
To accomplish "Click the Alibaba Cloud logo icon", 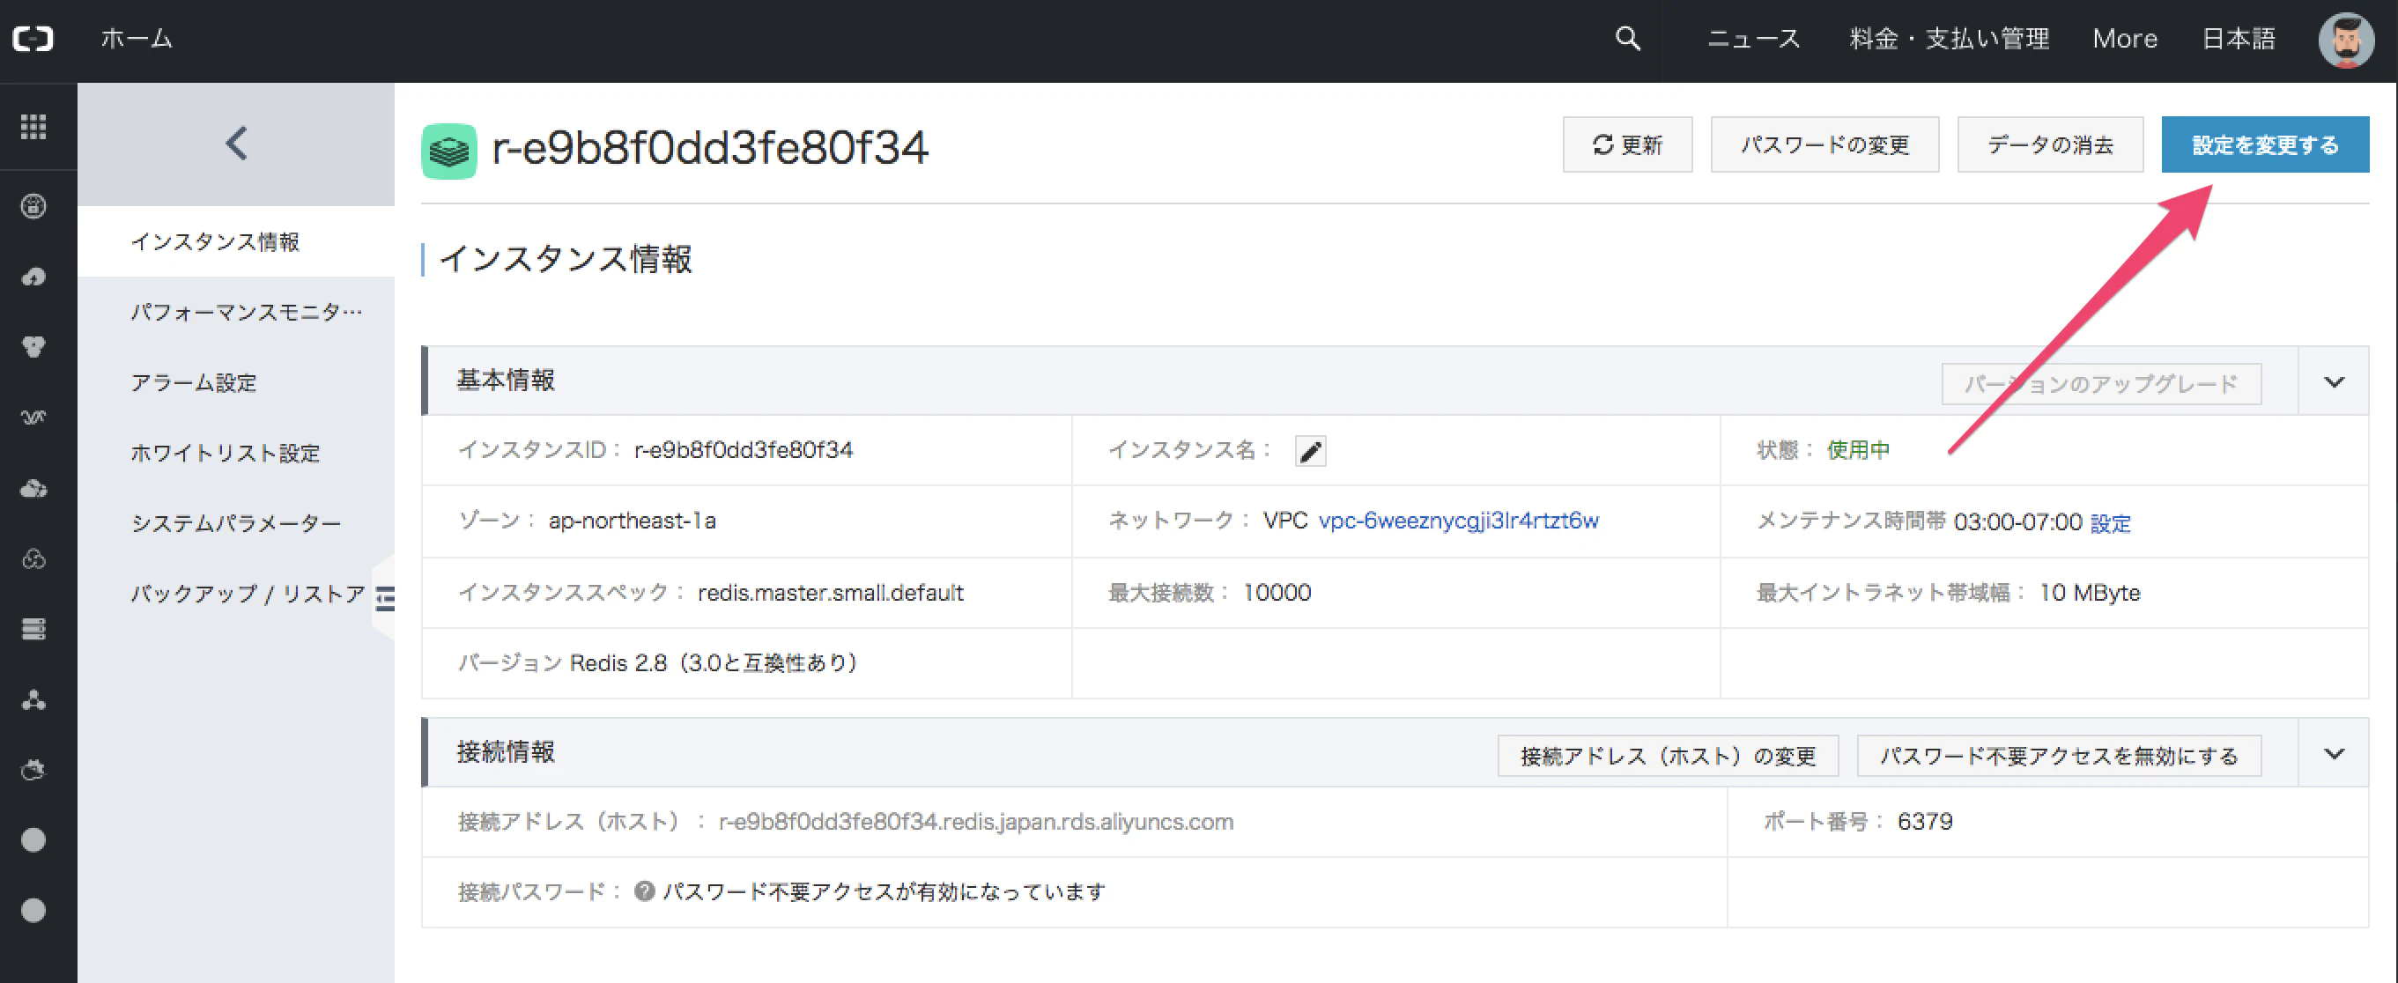I will 33,39.
